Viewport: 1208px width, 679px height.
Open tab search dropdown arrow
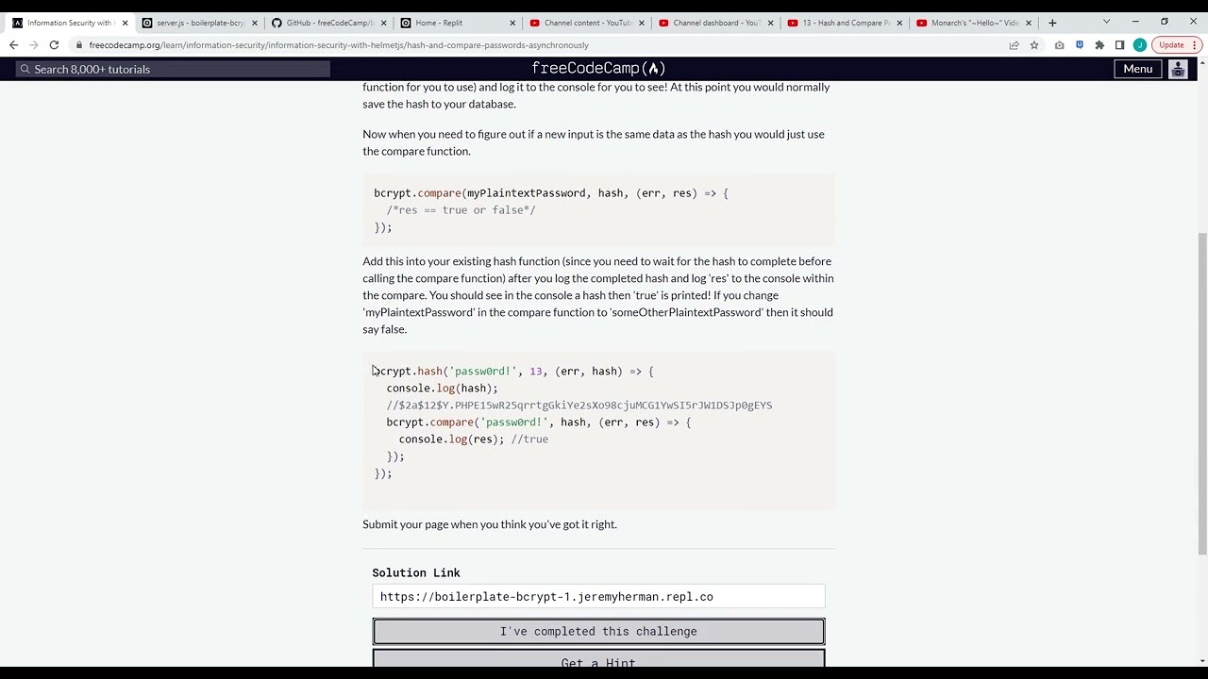pyautogui.click(x=1106, y=22)
